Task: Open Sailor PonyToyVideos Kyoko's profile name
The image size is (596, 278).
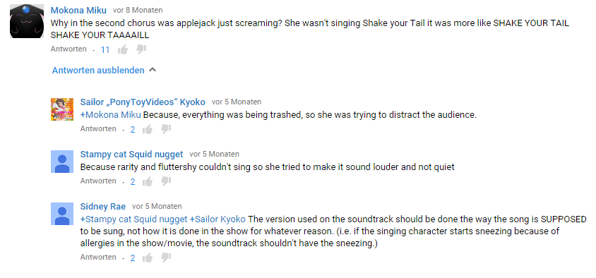Action: tap(143, 102)
